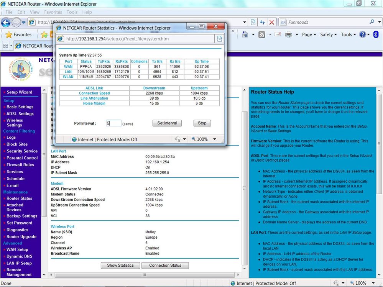Image resolution: width=383 pixels, height=287 pixels.
Task: Click the Stop polling button
Action: [x=202, y=123]
